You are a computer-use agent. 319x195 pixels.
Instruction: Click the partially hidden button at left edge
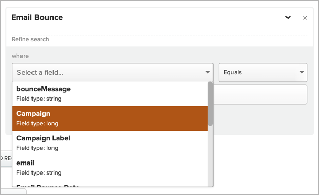tap(6, 159)
